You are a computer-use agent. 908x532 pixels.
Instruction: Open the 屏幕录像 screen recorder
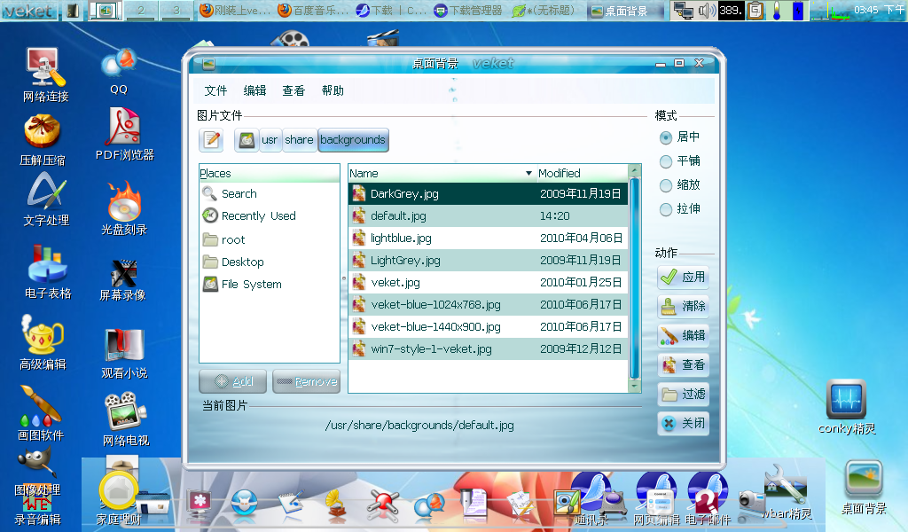pyautogui.click(x=122, y=280)
